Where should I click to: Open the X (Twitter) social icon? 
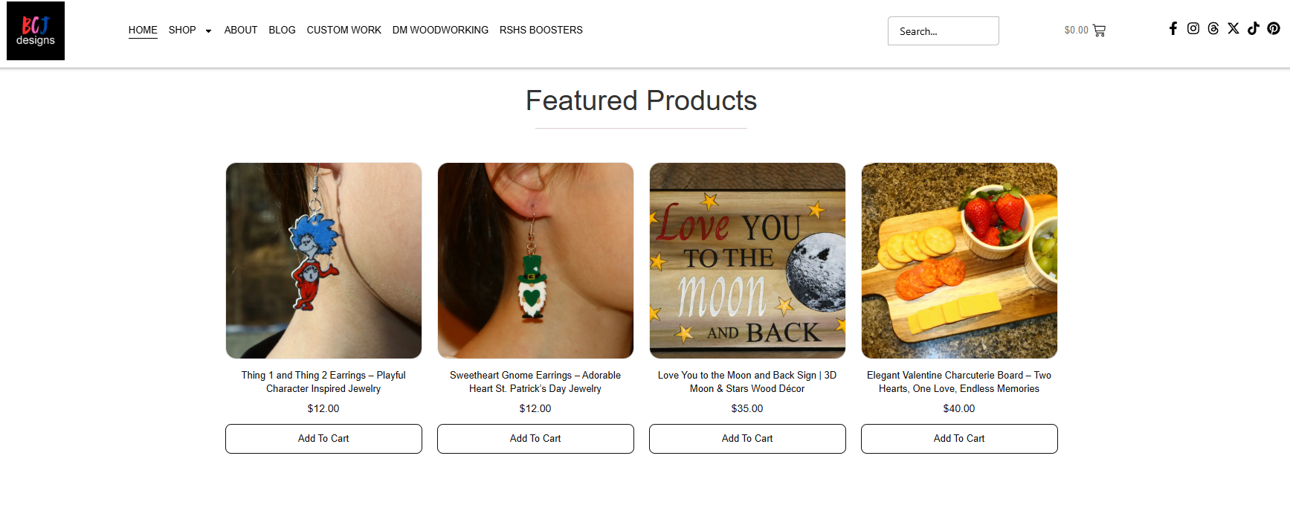(x=1233, y=28)
